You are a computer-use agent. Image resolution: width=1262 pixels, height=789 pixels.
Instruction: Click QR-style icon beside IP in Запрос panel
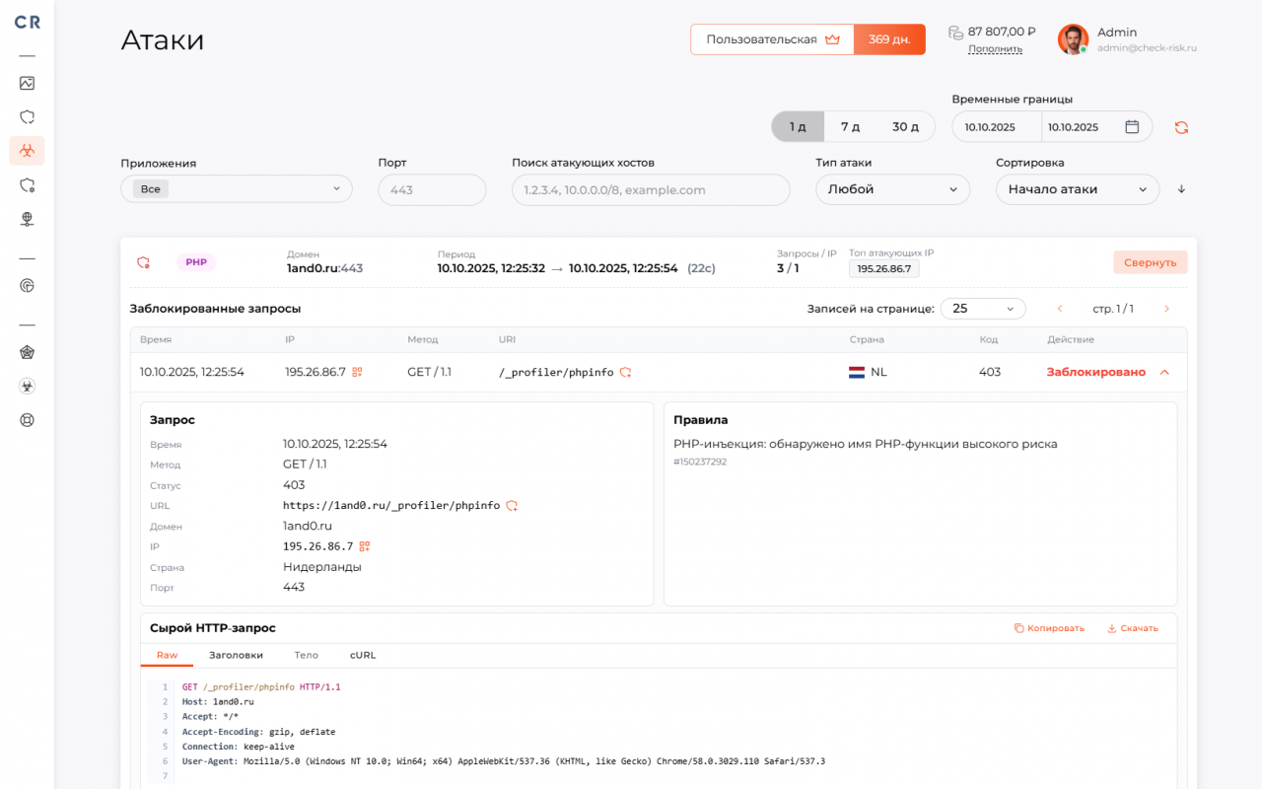point(364,546)
